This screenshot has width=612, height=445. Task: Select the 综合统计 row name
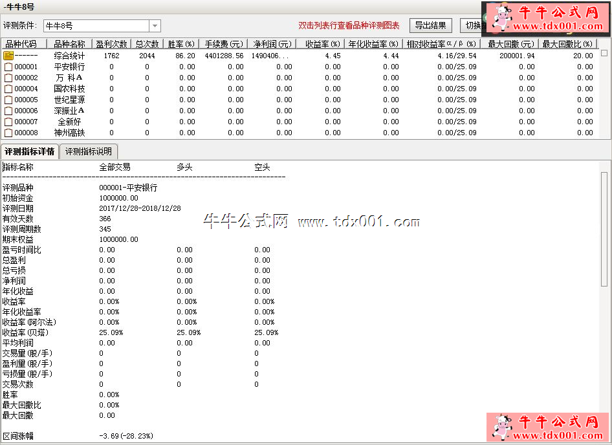(x=69, y=56)
